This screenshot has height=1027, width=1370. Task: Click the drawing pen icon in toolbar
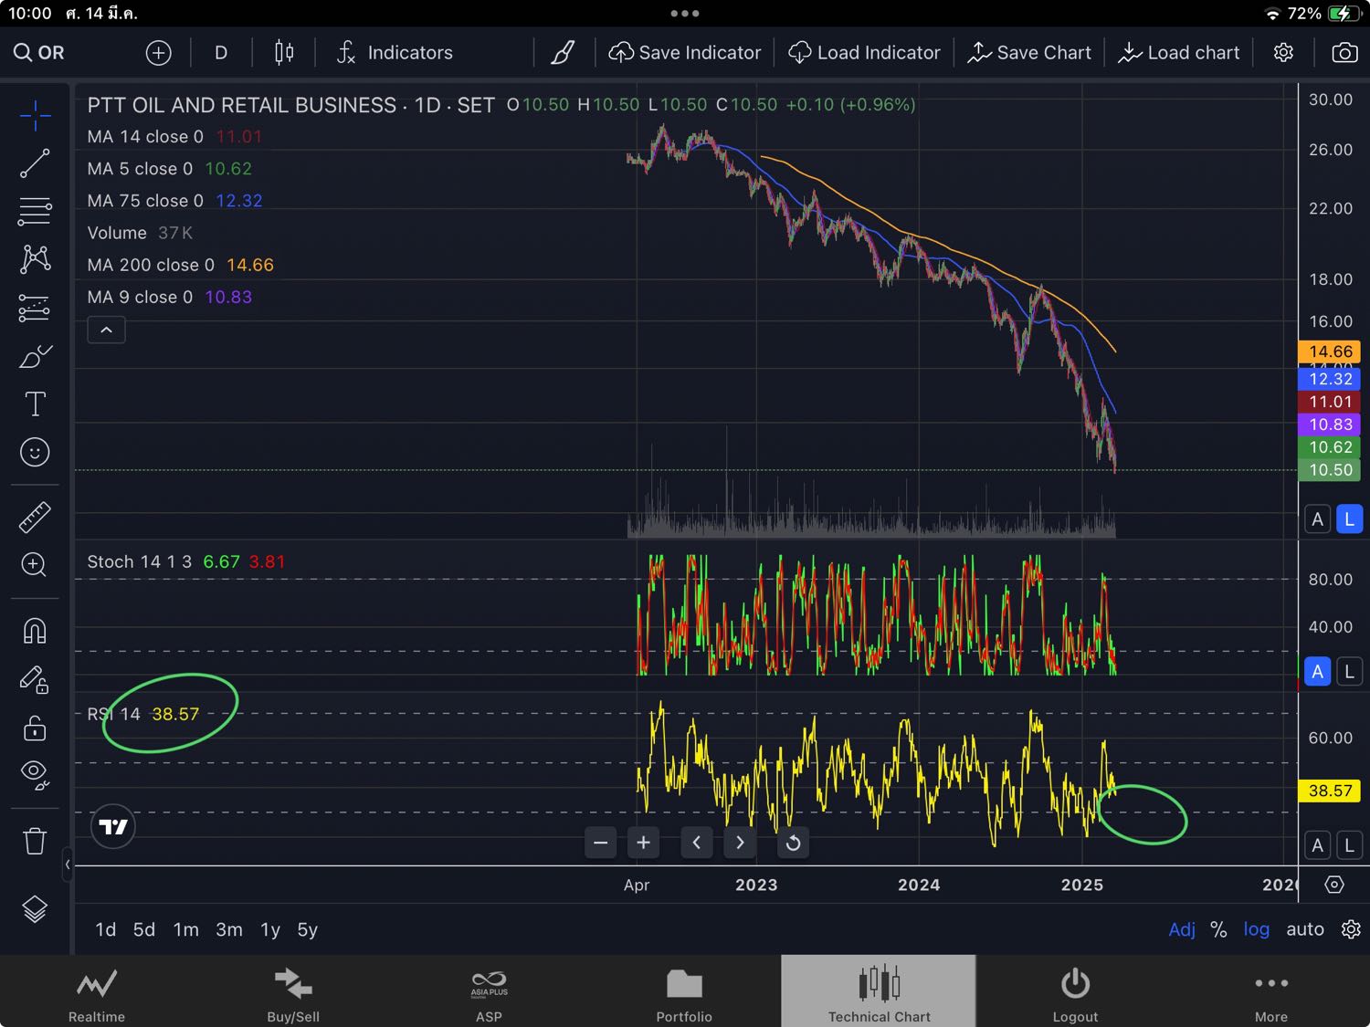tap(564, 53)
